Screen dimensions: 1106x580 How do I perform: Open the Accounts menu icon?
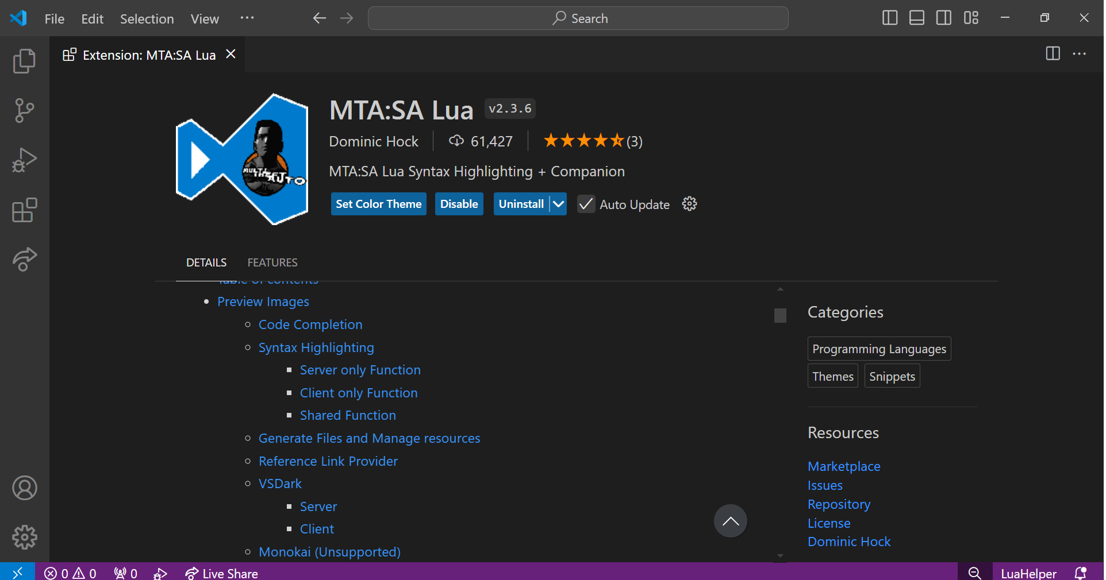pyautogui.click(x=24, y=488)
